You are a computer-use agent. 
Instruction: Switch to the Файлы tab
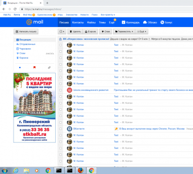(x=91, y=22)
